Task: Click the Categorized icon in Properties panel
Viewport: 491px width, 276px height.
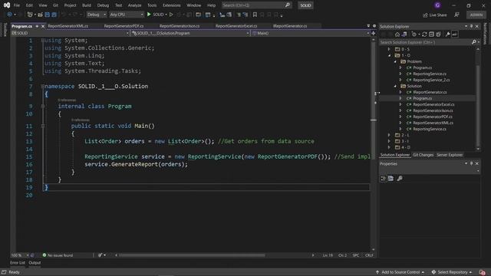Action: pyautogui.click(x=384, y=179)
